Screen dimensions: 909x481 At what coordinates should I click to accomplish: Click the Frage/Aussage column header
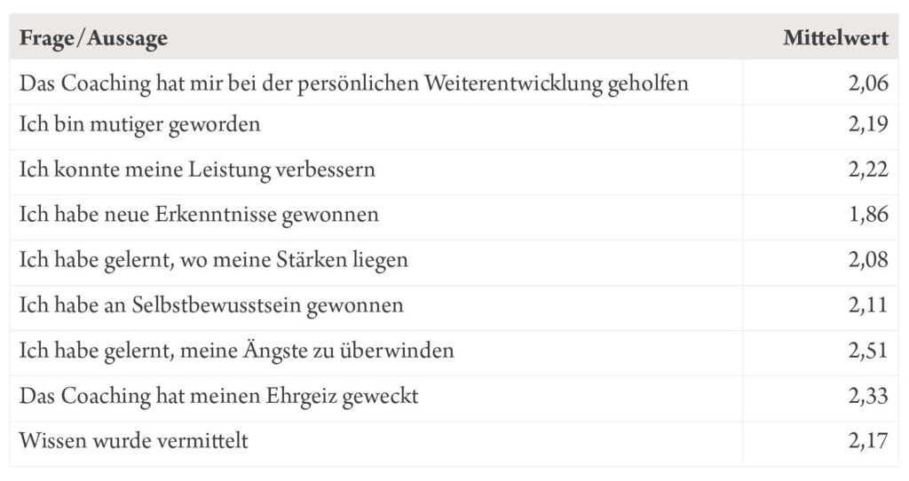coord(93,38)
